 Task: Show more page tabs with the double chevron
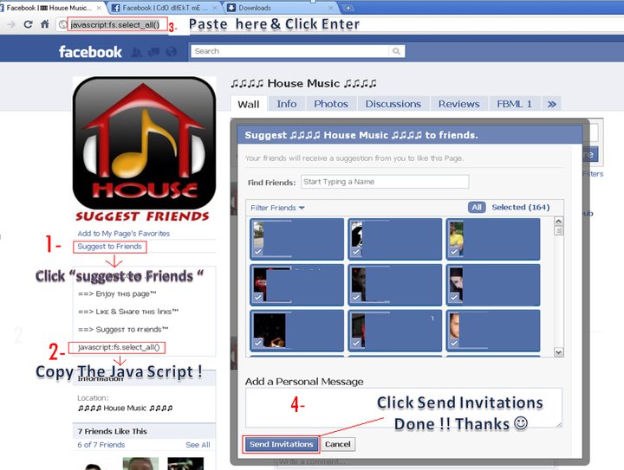click(551, 104)
